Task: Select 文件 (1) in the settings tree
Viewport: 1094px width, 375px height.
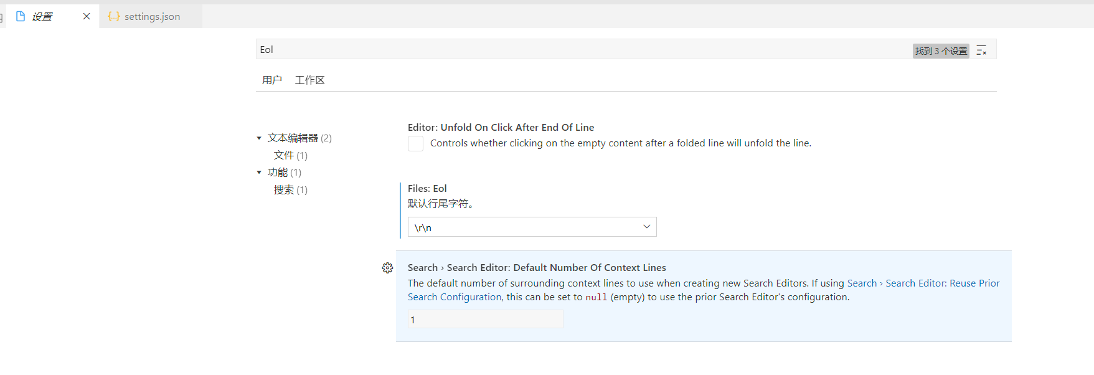Action: click(x=290, y=155)
